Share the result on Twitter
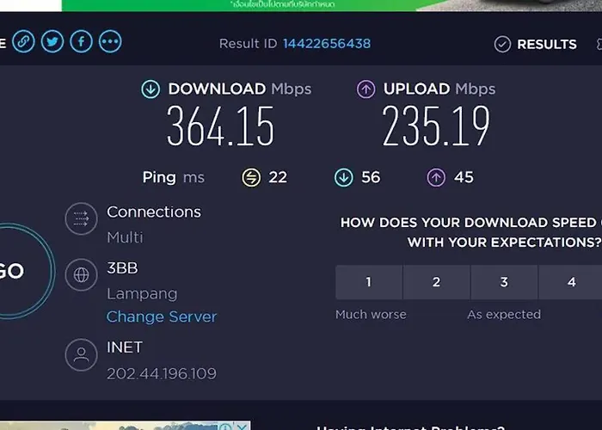The width and height of the screenshot is (602, 430). (x=52, y=41)
